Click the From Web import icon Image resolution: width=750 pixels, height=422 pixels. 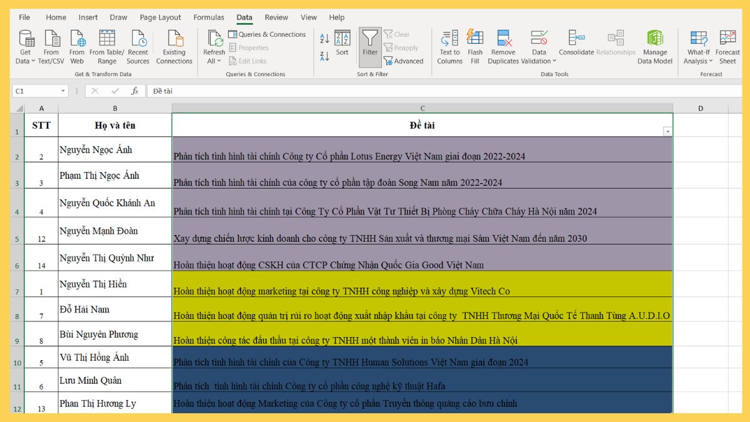point(76,46)
